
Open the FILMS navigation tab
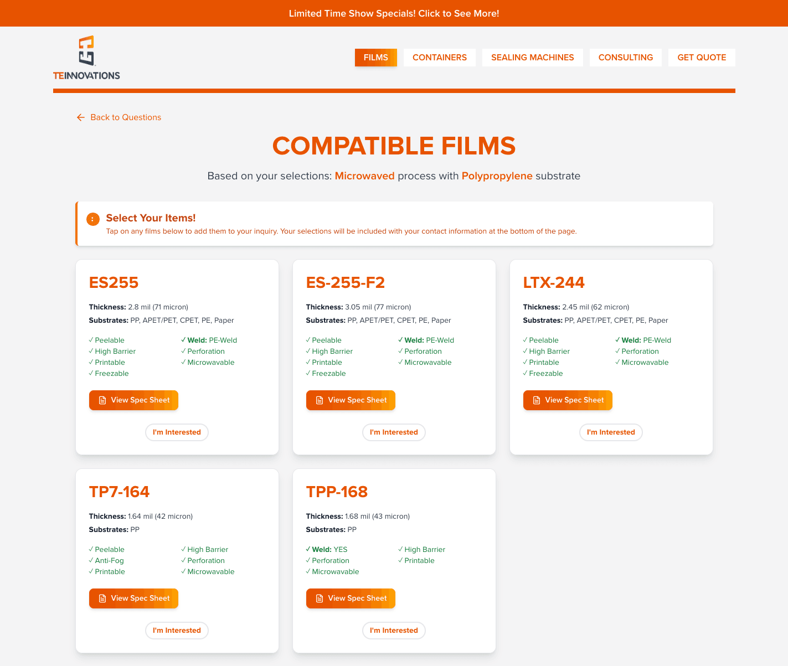pos(375,57)
